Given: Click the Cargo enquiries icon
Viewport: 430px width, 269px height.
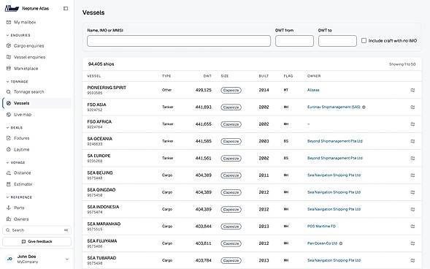Looking at the screenshot, I should pyautogui.click(x=9, y=46).
